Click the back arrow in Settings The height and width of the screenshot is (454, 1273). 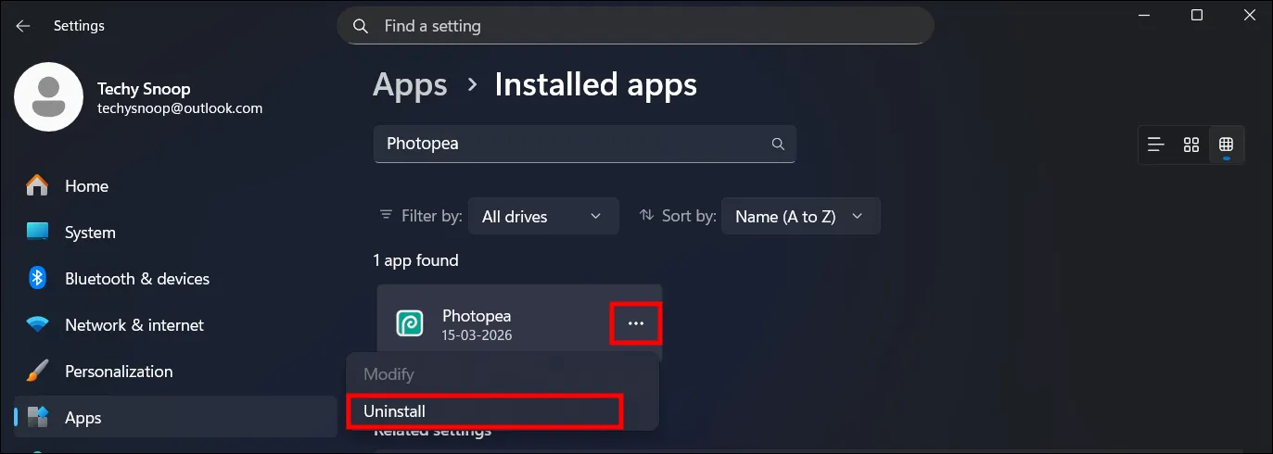[x=23, y=26]
